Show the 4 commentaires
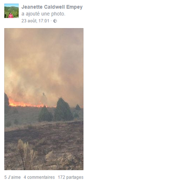This screenshot has height=182, width=178. pyautogui.click(x=39, y=177)
